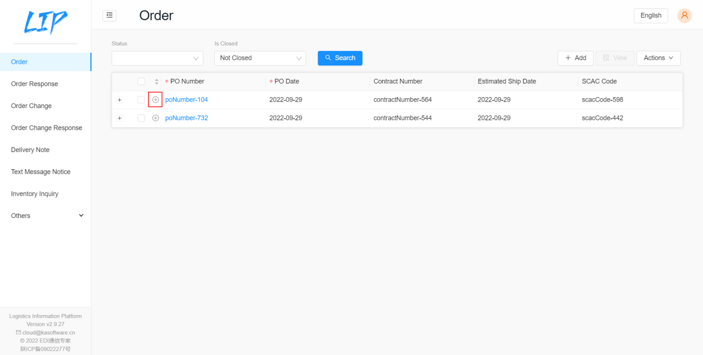This screenshot has height=355, width=703.
Task: Open the Is Closed dropdown
Action: pyautogui.click(x=260, y=58)
